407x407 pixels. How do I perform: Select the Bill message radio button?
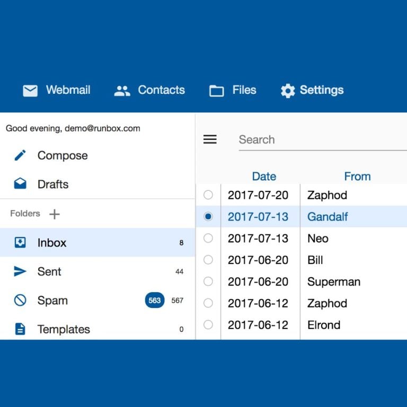pyautogui.click(x=208, y=260)
